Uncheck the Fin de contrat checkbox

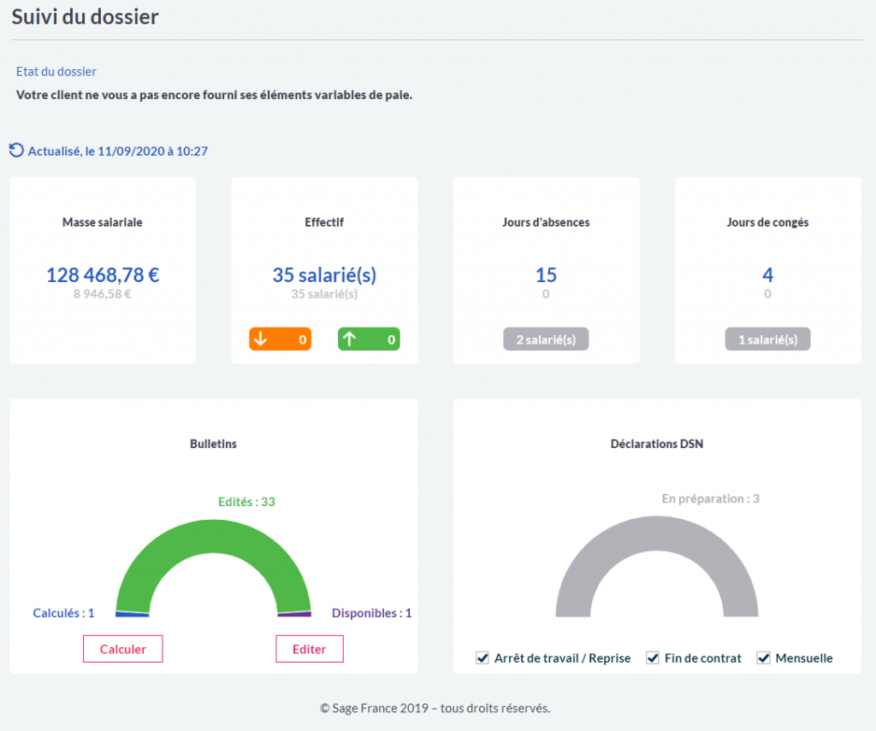click(x=653, y=657)
